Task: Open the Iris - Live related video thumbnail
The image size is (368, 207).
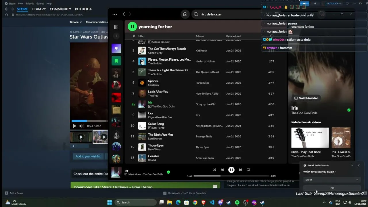Action: [x=341, y=137]
